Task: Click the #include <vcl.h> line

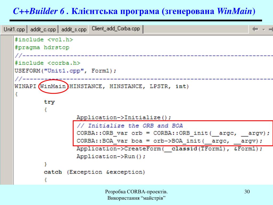Action: [x=44, y=40]
